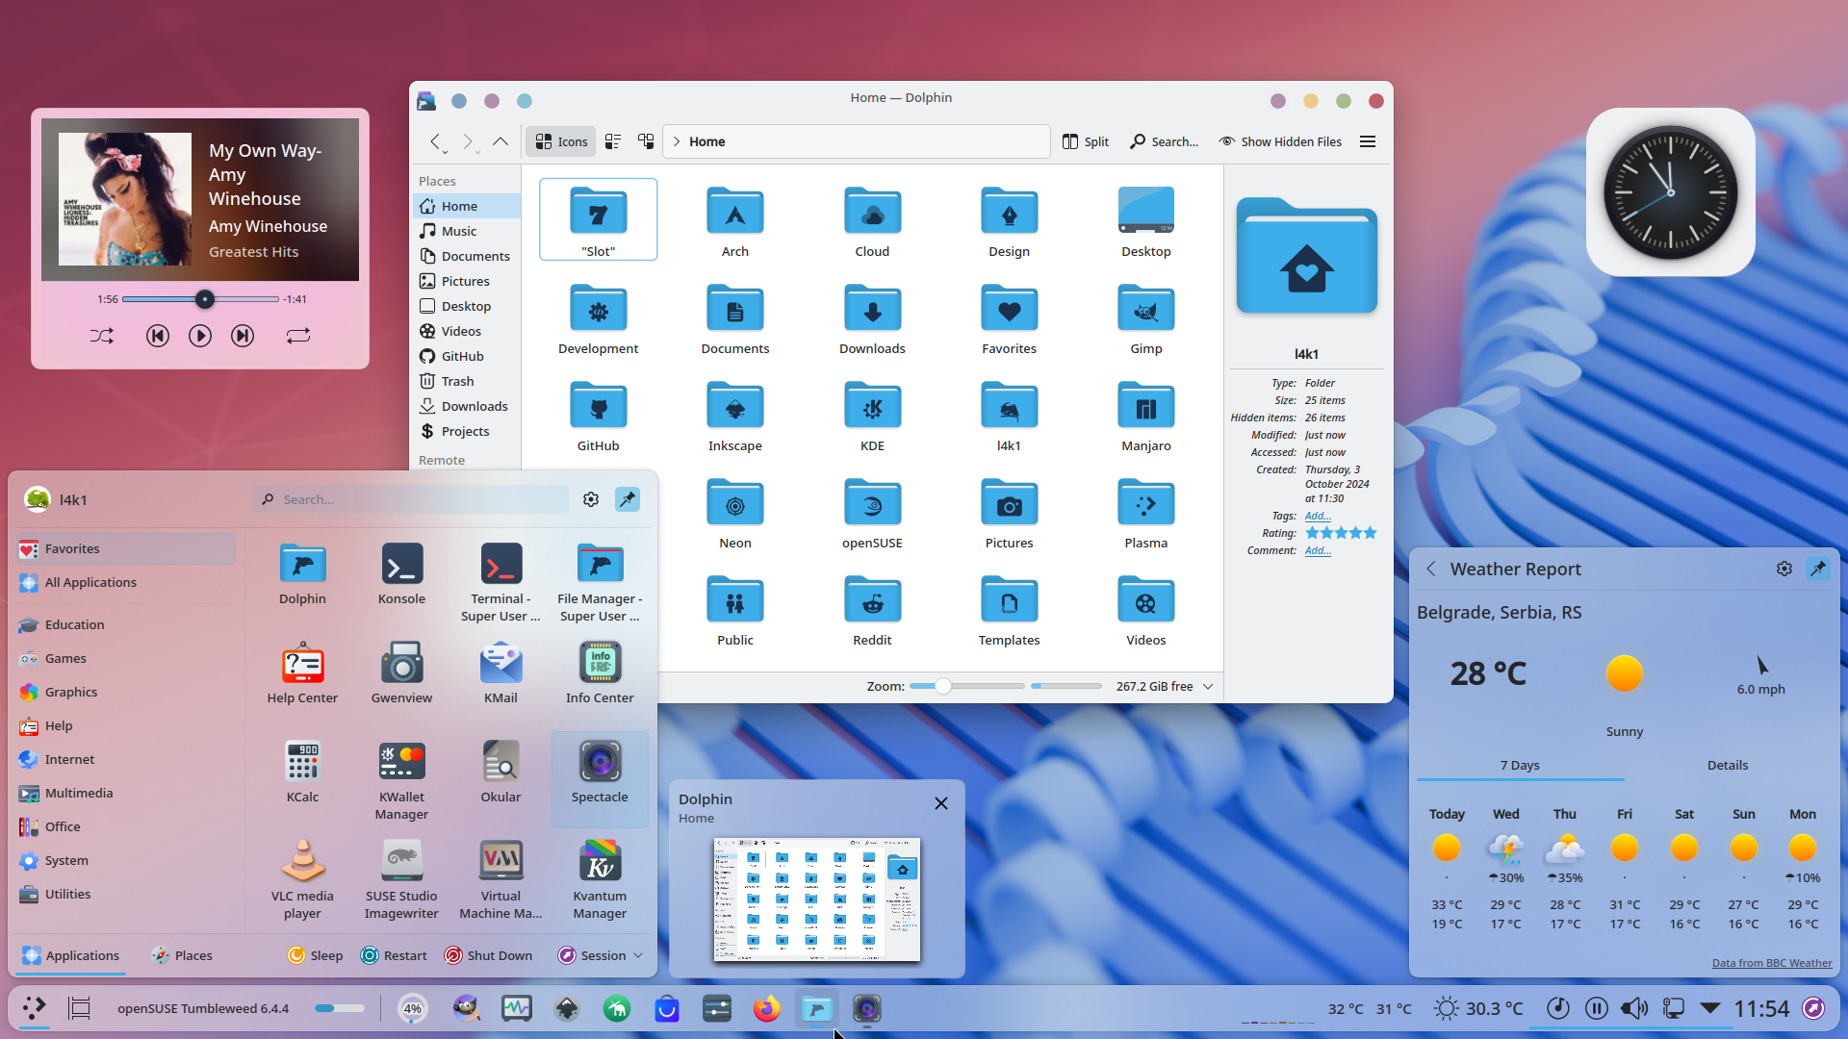Toggle the pin on the application launcher
1848x1039 pixels.
point(628,499)
